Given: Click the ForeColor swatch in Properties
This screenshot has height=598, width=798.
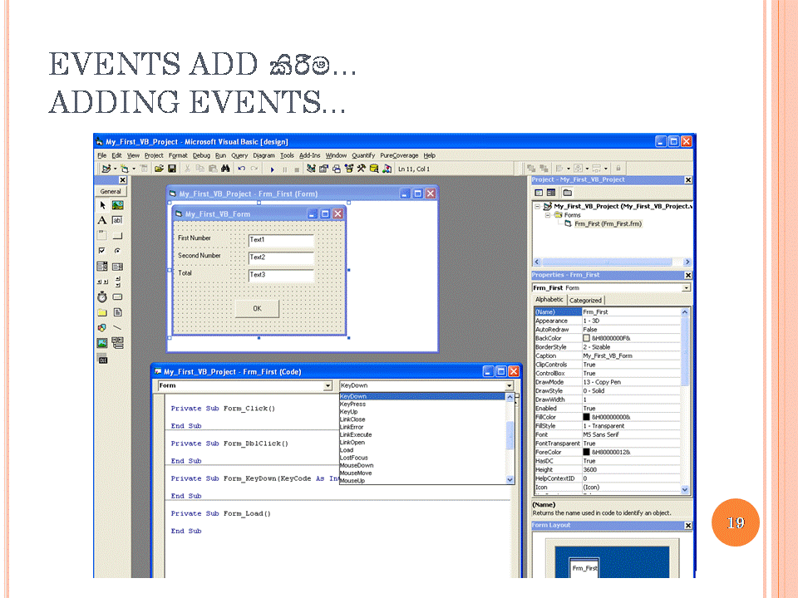Looking at the screenshot, I should (x=586, y=452).
